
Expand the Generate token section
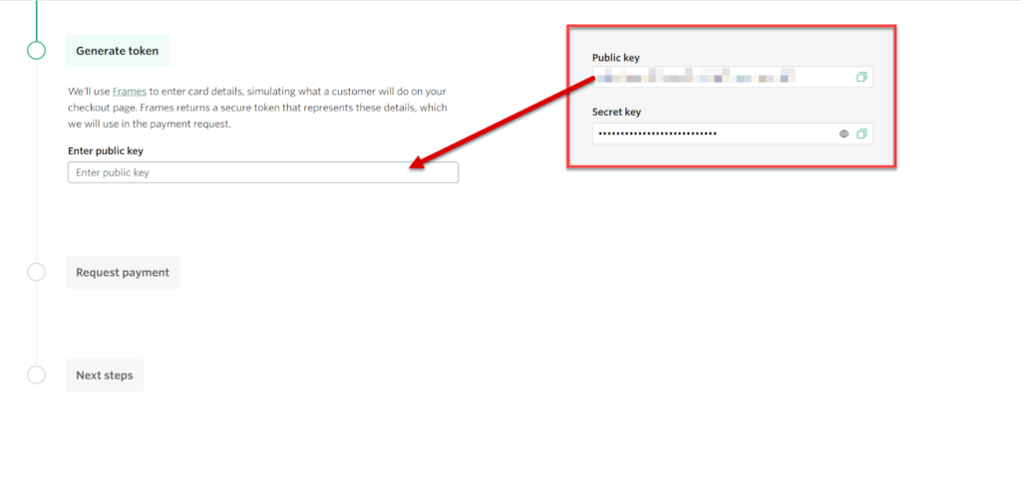(x=117, y=51)
